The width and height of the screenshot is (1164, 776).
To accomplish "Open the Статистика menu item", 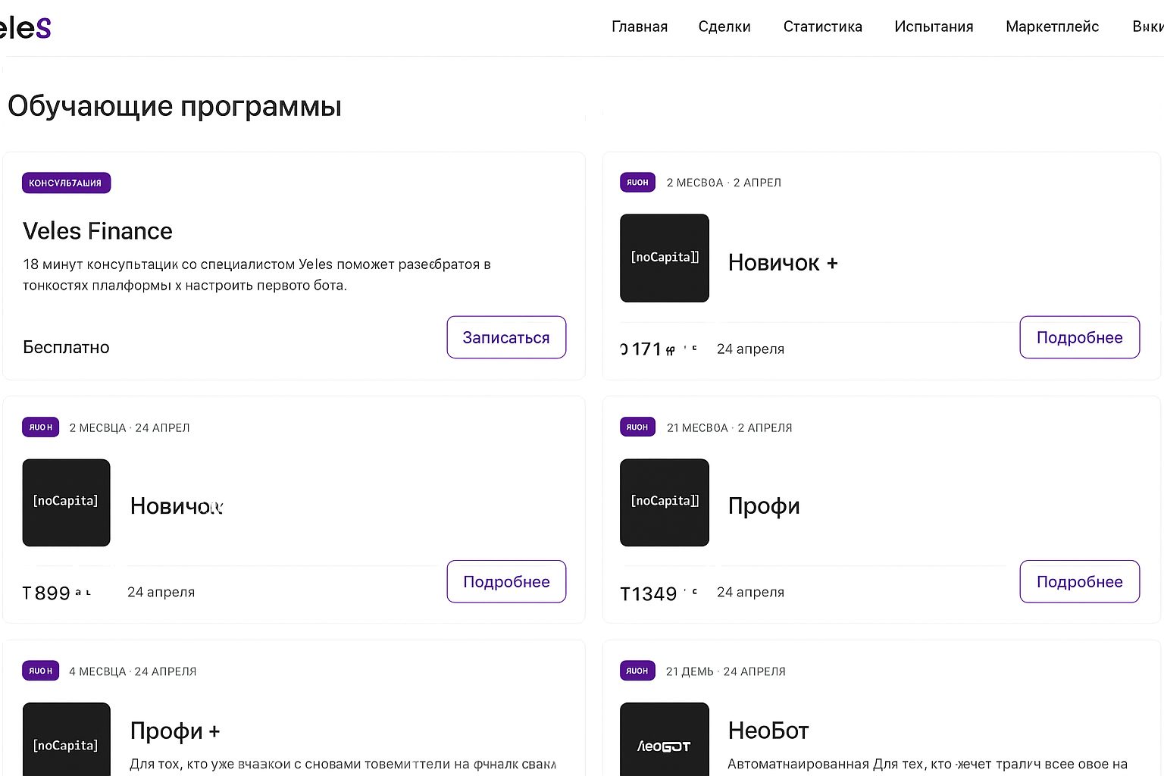I will point(823,27).
